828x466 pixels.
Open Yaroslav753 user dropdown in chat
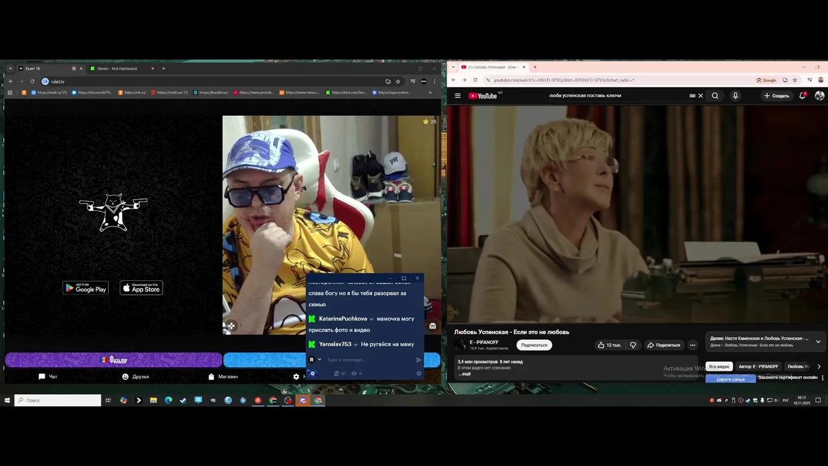click(356, 344)
